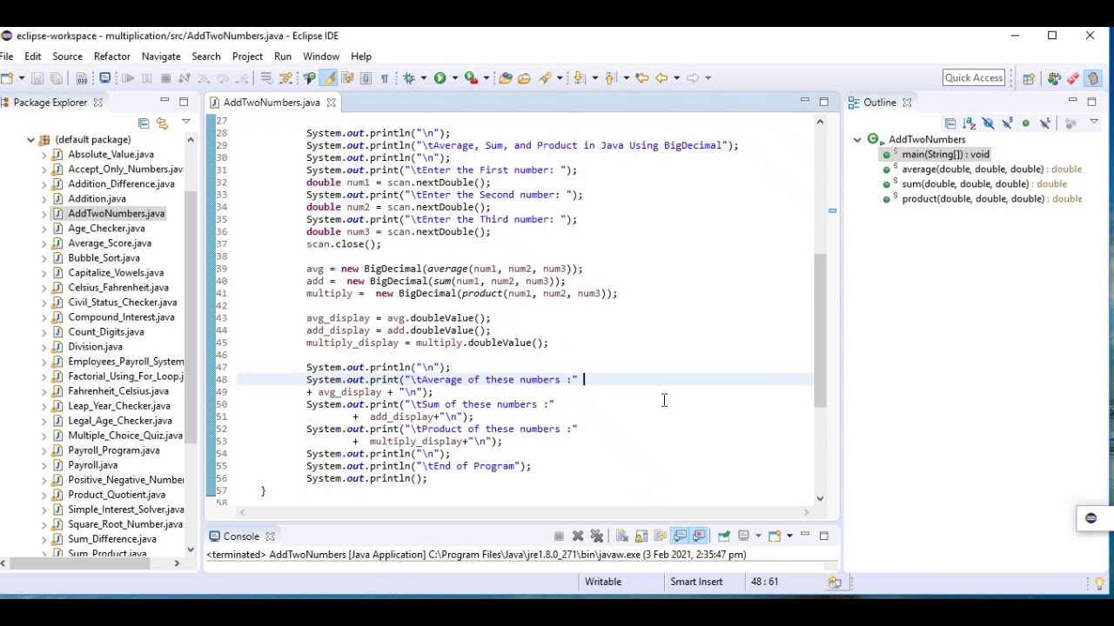Toggle alphabetical Sort in Outline view

pos(969,123)
